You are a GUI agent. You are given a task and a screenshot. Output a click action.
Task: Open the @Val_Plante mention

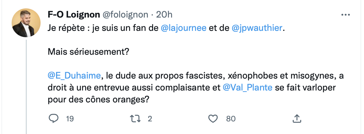[x=248, y=88]
